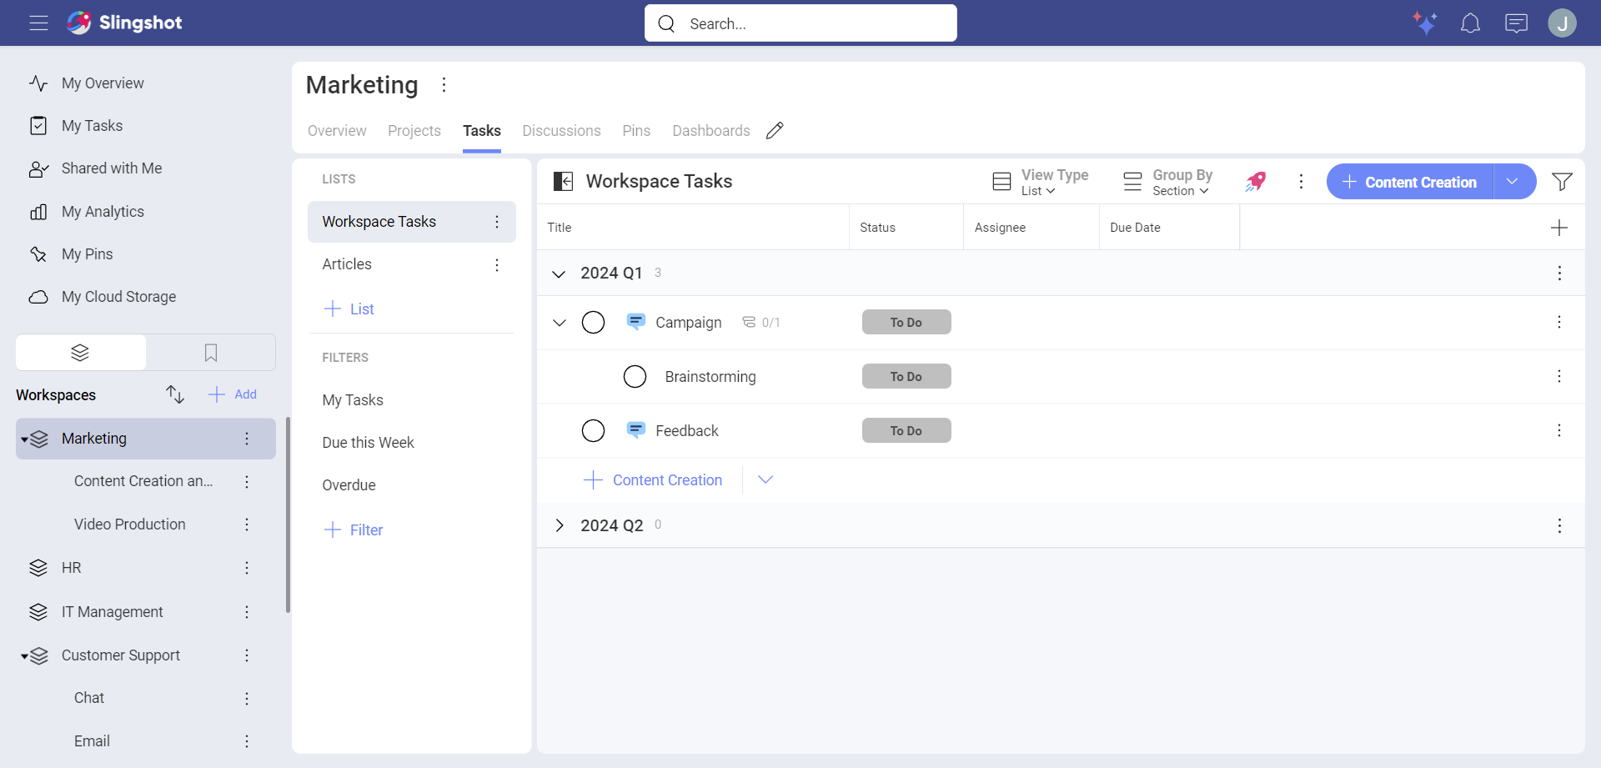Mark Feedback task complete

(x=593, y=430)
